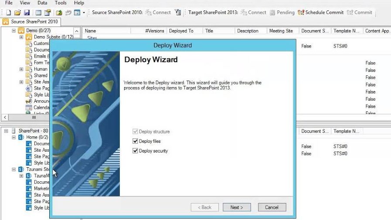Collapse the Demo (0/27) tree node
Image resolution: width=391 pixels, height=220 pixels.
(x=14, y=30)
